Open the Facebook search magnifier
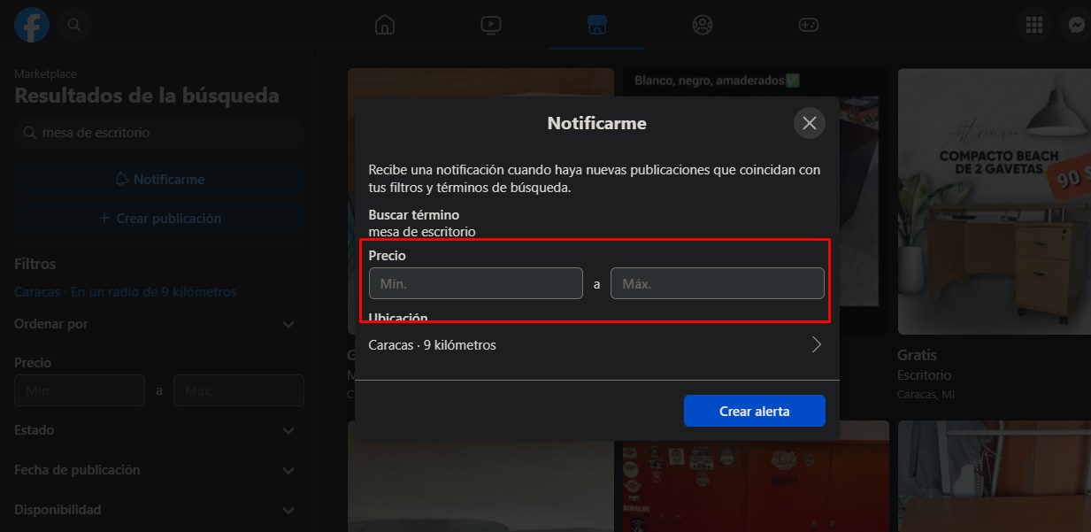Screen dimensions: 1091x532 [74, 25]
